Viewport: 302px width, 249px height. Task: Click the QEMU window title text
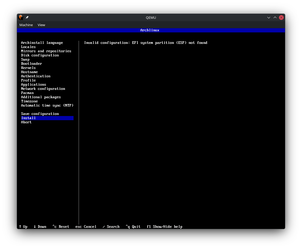[x=151, y=18]
